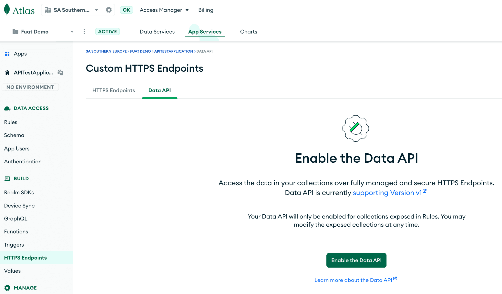502x294 pixels.
Task: Open App Users in sidebar
Action: tap(17, 149)
